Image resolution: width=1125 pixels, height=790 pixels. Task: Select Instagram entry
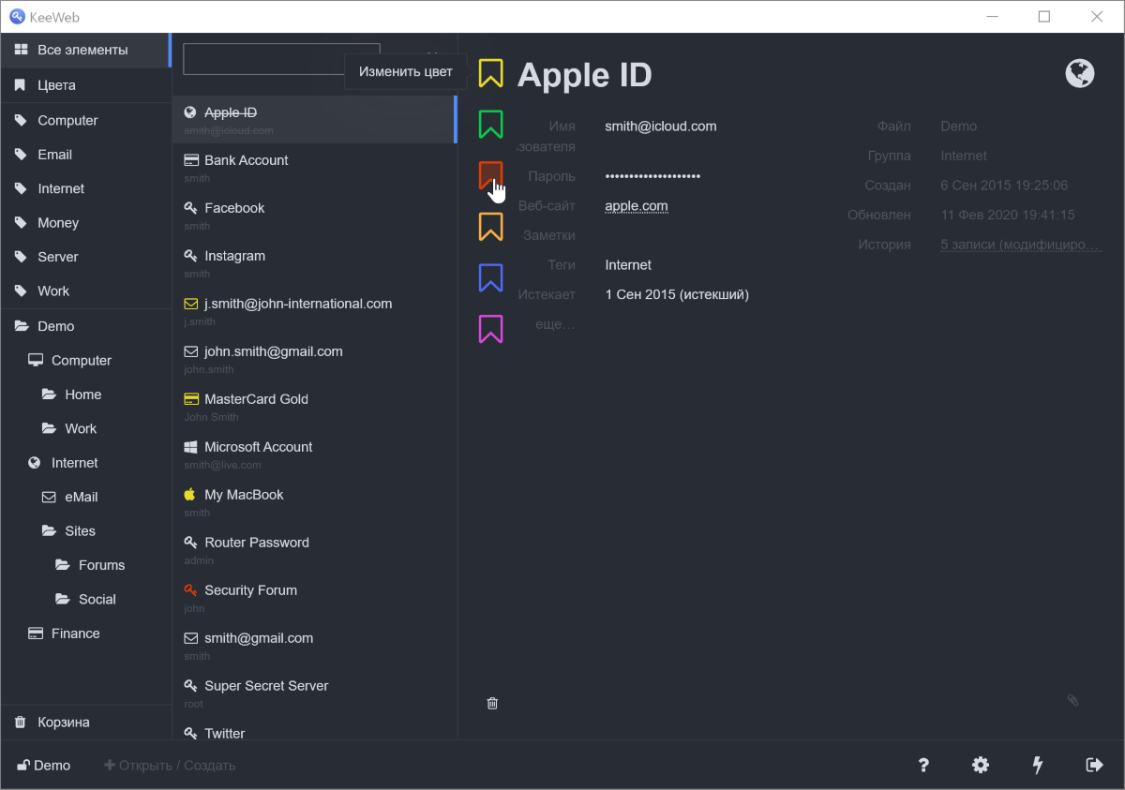(314, 262)
